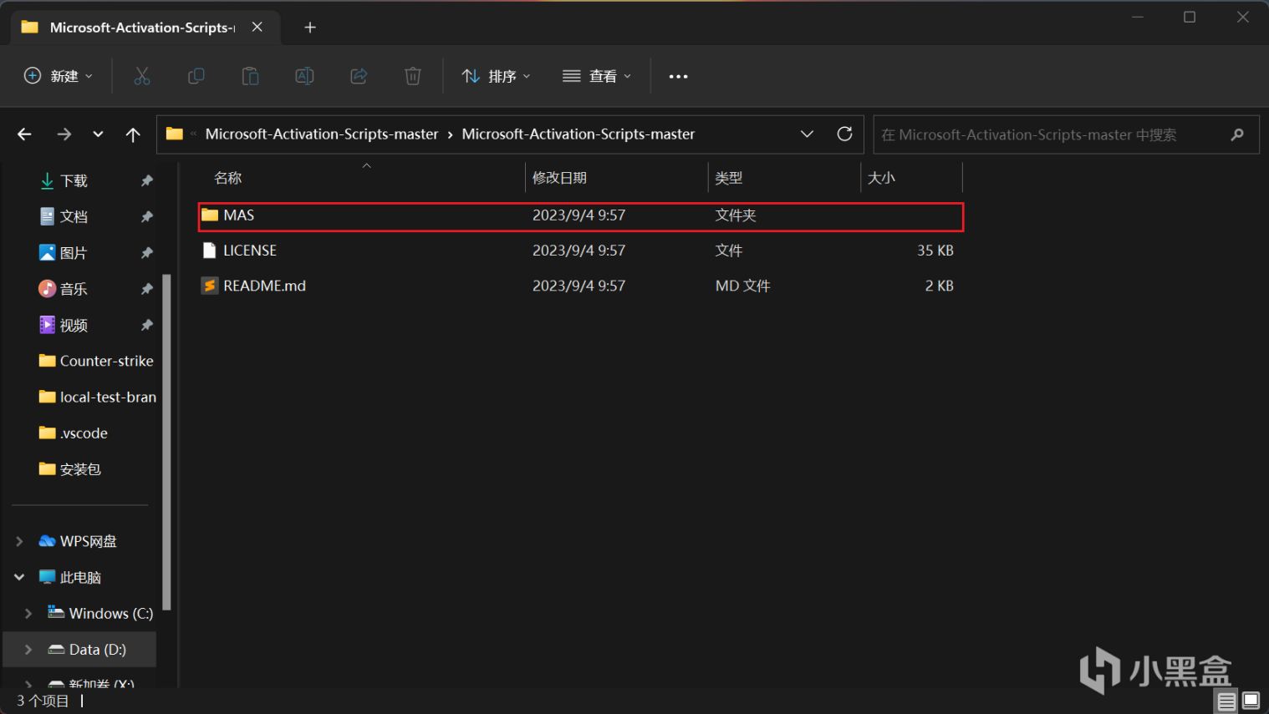This screenshot has height=714, width=1269.
Task: Click the Rename icon in toolbar
Action: pos(304,76)
